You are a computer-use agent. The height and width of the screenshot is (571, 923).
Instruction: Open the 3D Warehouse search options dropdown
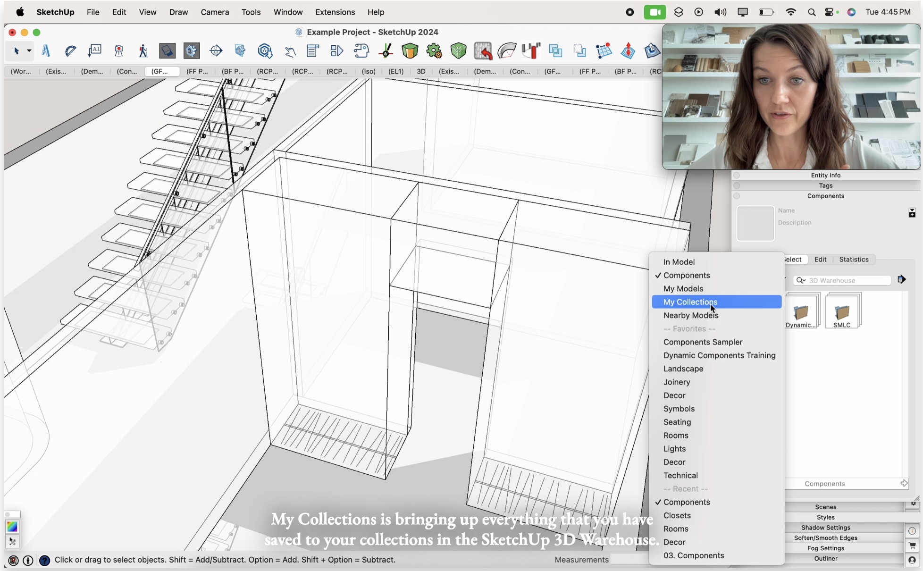pyautogui.click(x=801, y=280)
